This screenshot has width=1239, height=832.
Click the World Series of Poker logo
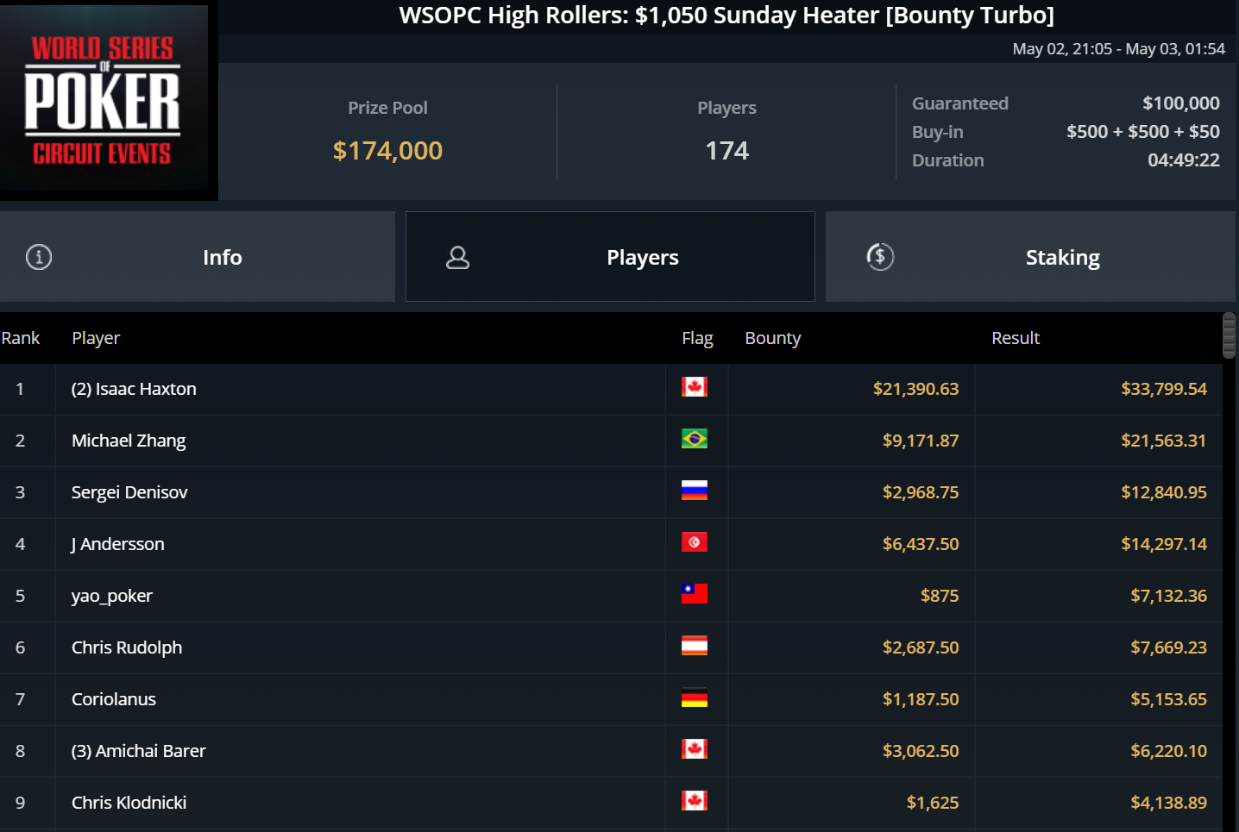(x=104, y=100)
